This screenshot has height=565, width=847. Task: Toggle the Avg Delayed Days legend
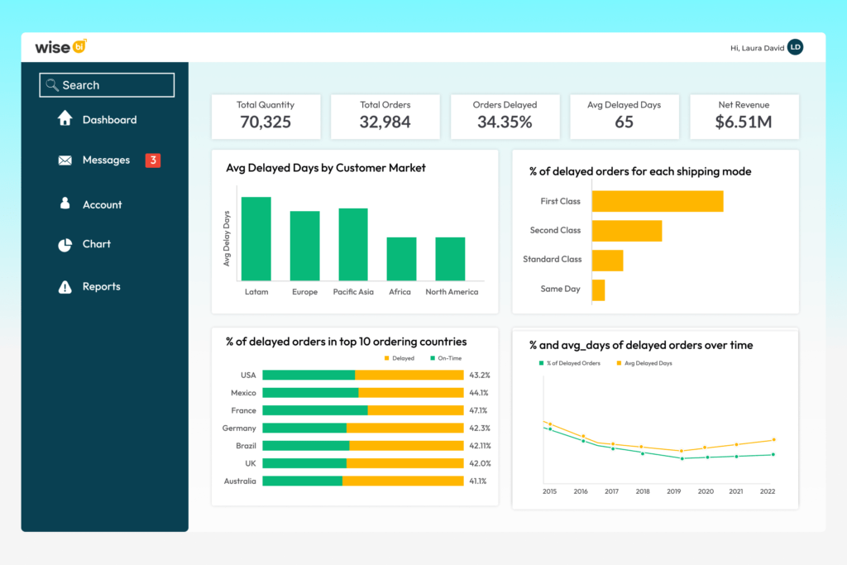[x=645, y=363]
